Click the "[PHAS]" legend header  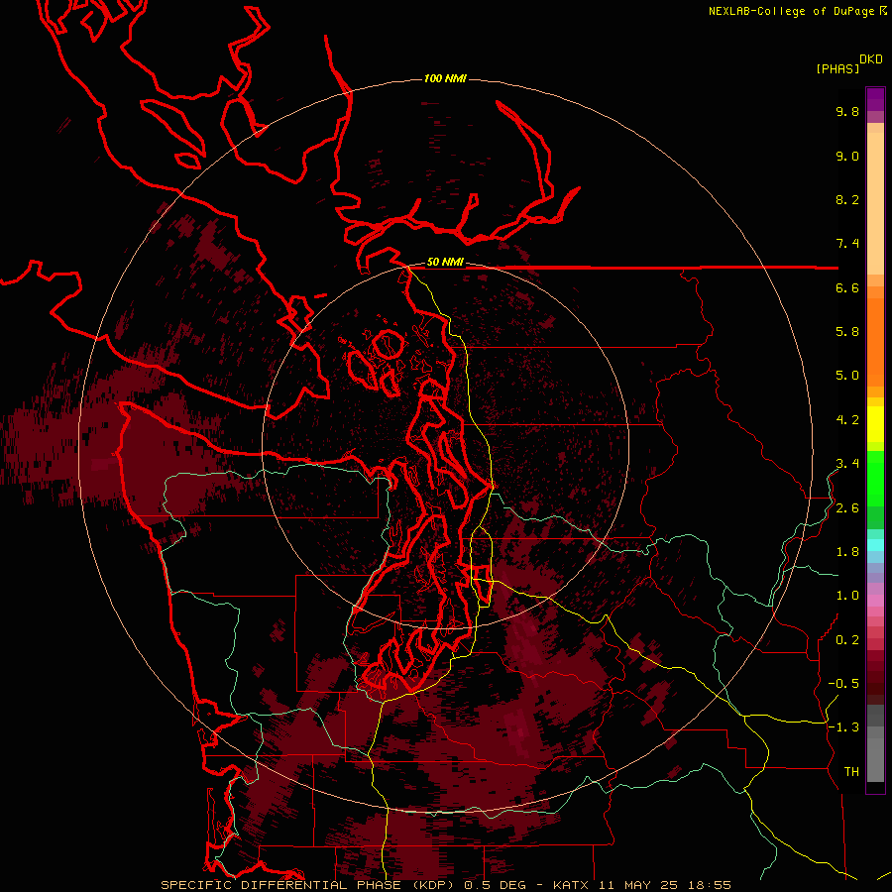(837, 68)
